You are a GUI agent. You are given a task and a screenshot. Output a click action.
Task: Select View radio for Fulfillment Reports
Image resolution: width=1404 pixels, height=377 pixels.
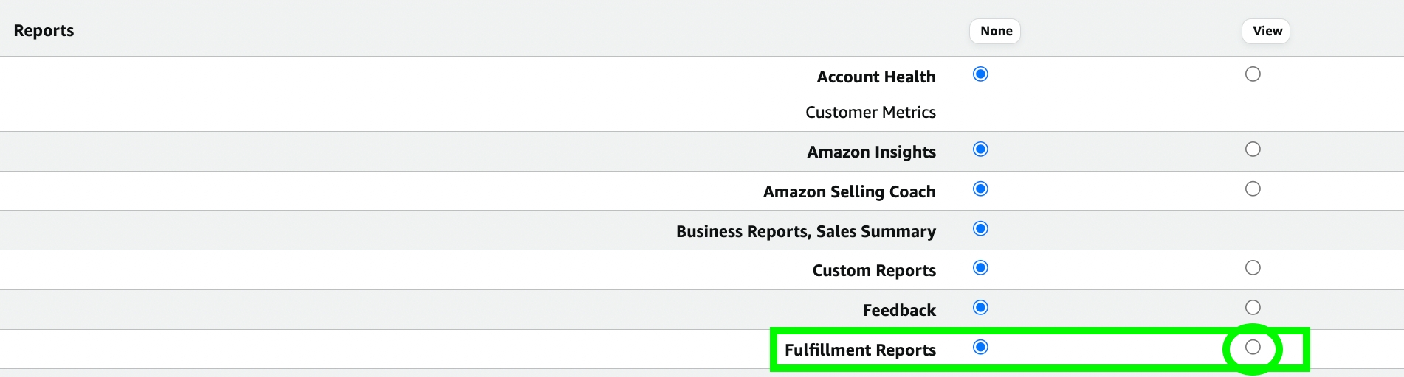(1252, 348)
